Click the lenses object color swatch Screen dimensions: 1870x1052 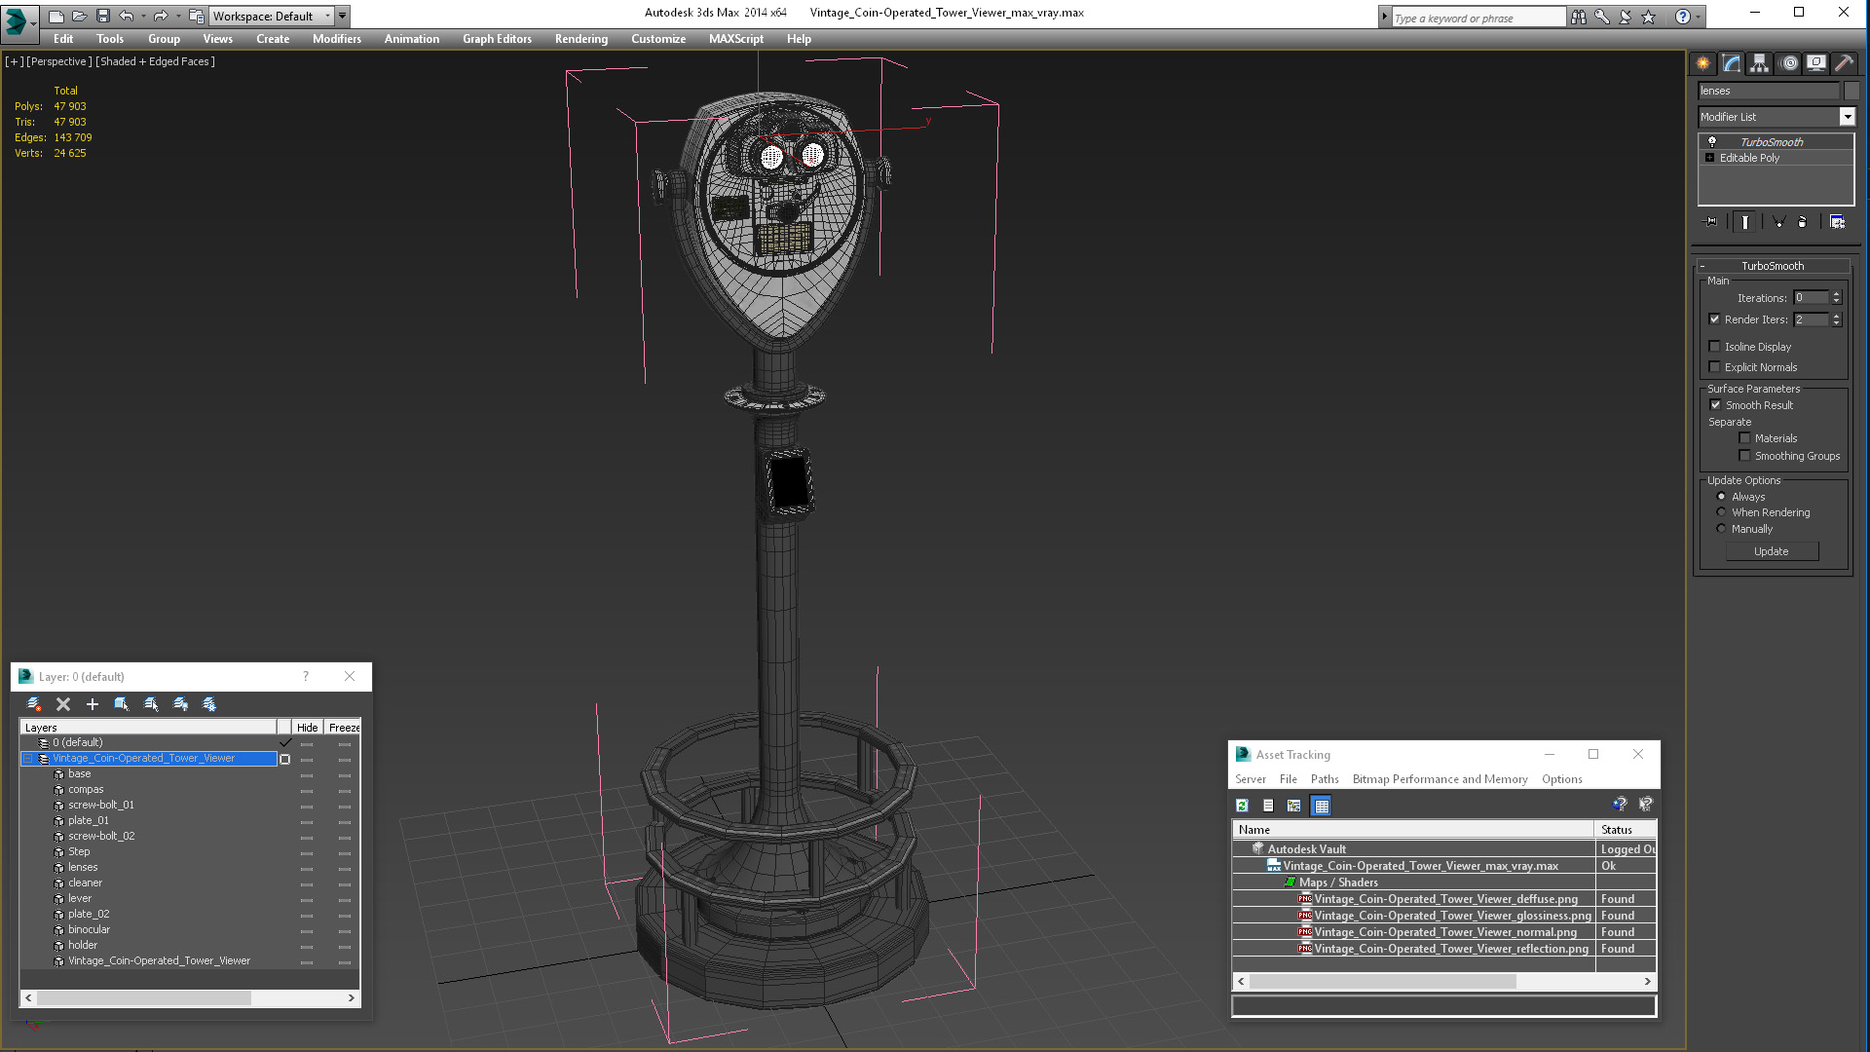tap(1851, 91)
